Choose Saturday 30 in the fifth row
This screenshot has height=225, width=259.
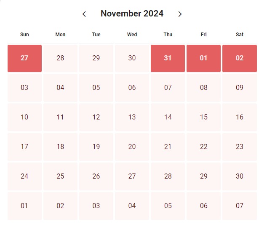click(x=240, y=176)
